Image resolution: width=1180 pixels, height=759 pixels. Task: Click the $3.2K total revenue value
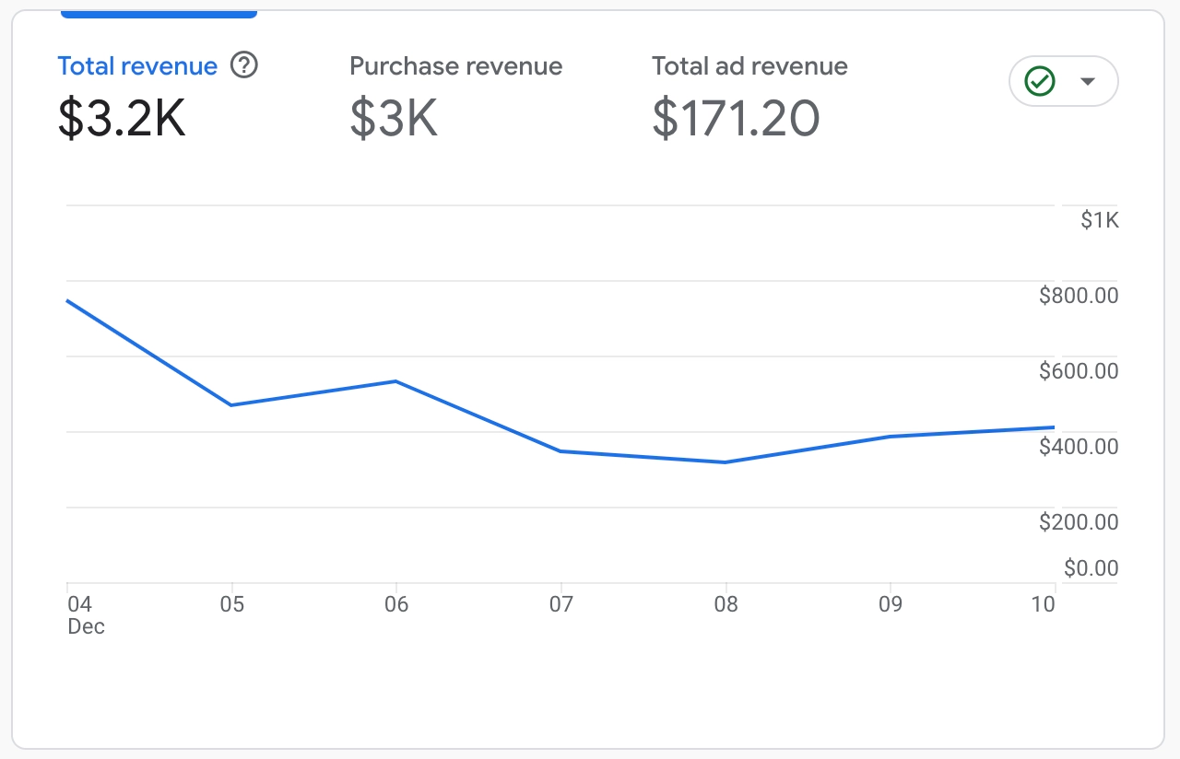coord(122,119)
